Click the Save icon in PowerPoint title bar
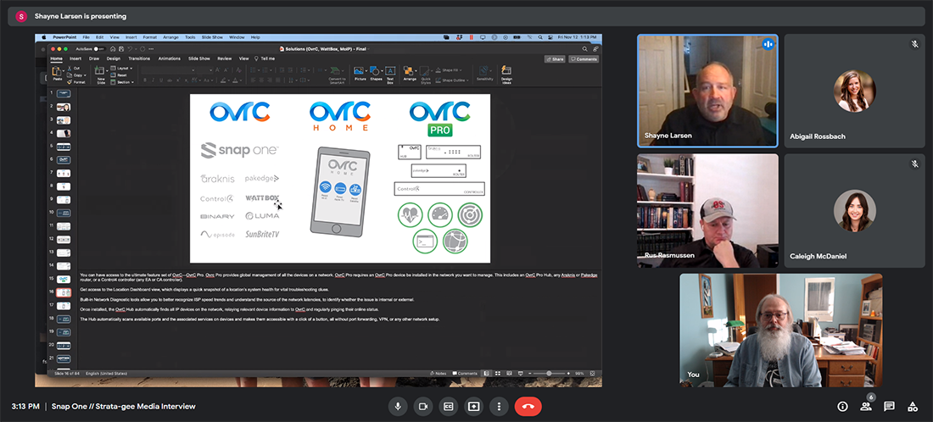The height and width of the screenshot is (422, 933). click(121, 49)
